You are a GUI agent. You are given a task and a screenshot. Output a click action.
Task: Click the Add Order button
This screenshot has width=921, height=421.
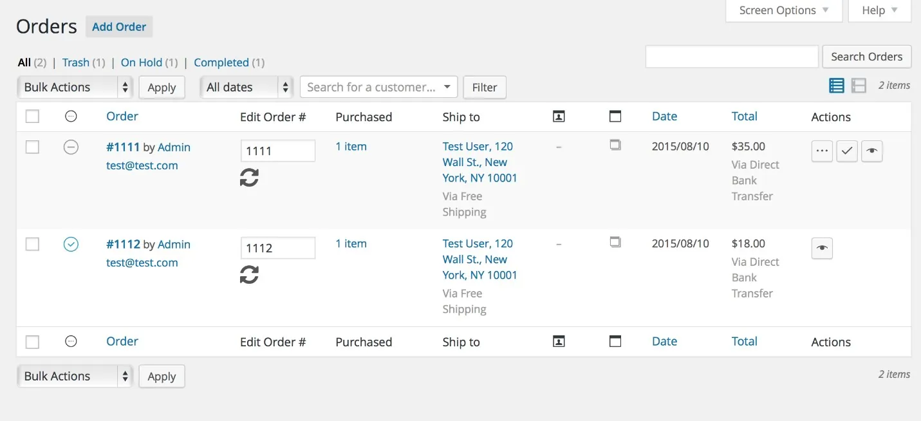(118, 26)
